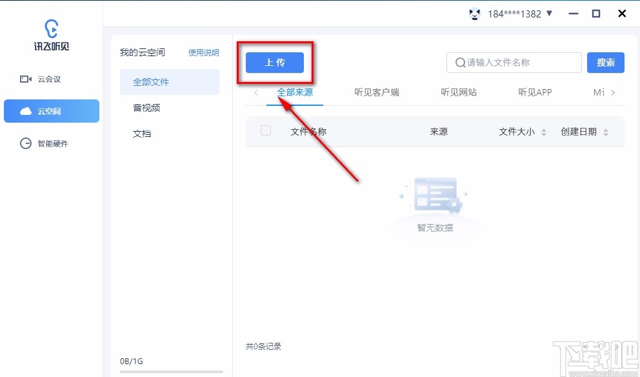
Task: Click the camera icon beside 云会议
Action: click(26, 79)
